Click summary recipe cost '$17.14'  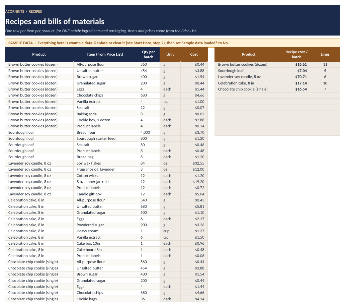coord(296,83)
